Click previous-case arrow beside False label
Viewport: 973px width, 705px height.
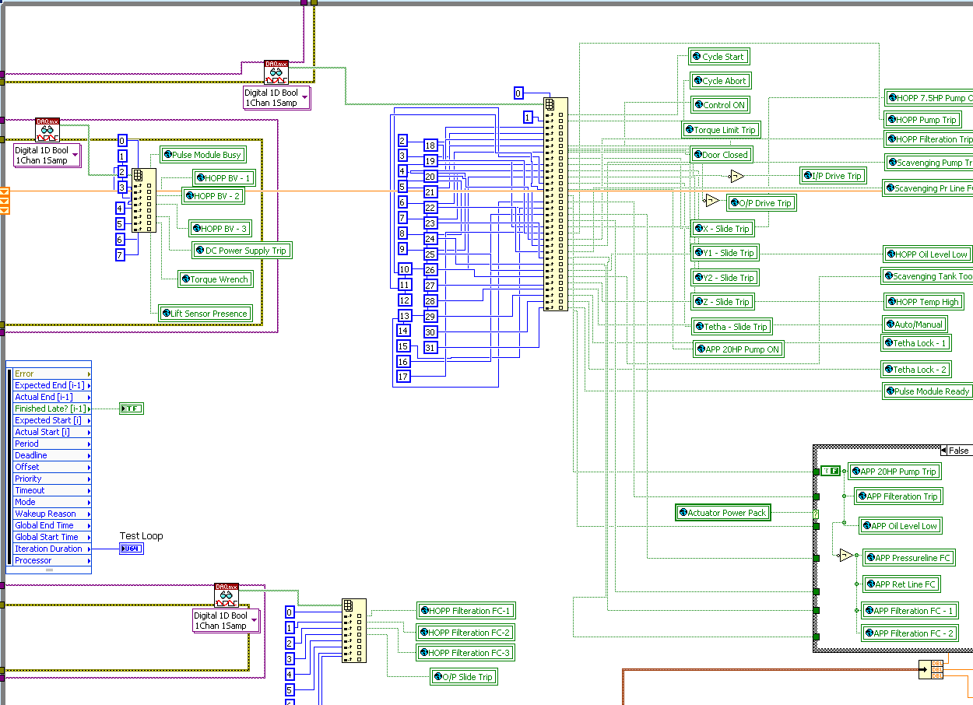click(943, 451)
